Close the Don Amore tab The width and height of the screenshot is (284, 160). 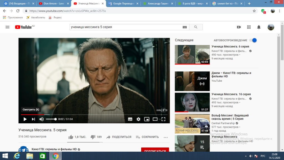click(x=68, y=3)
